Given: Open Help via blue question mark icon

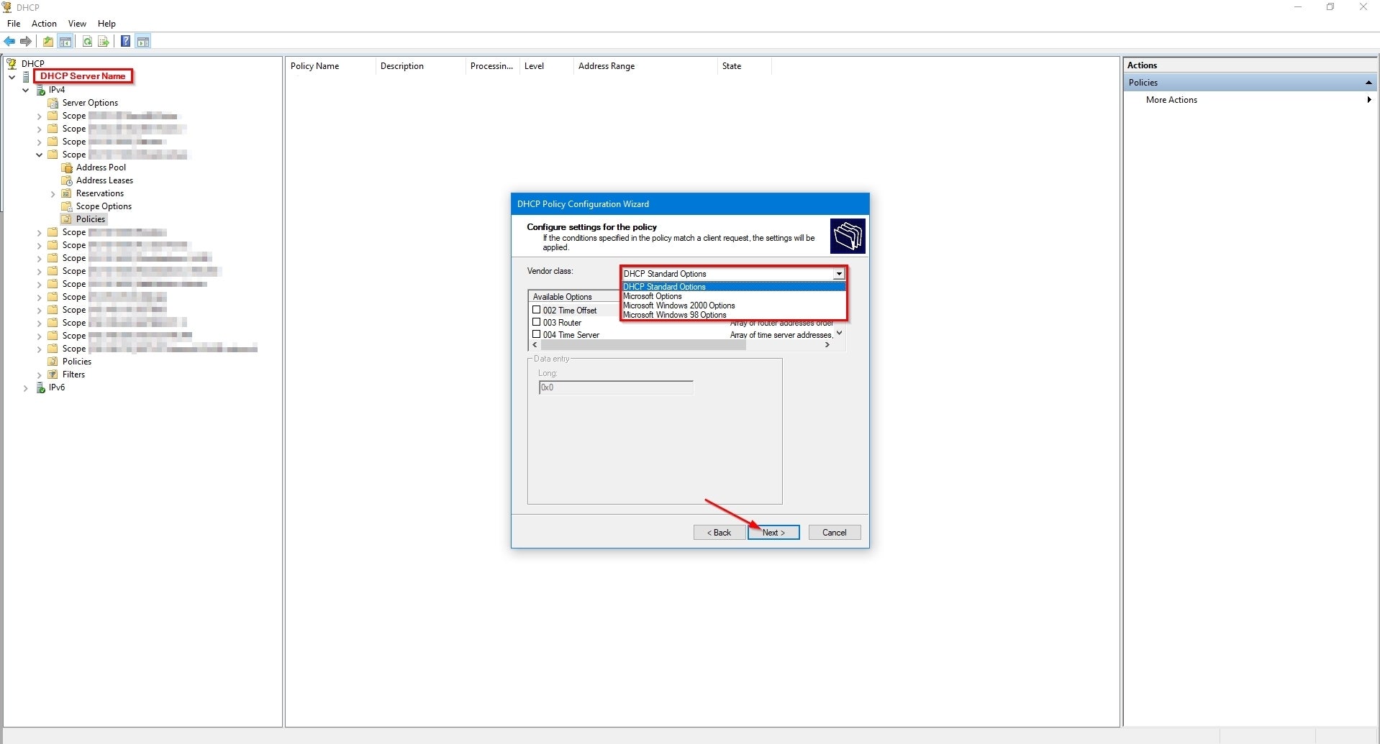Looking at the screenshot, I should click(126, 42).
